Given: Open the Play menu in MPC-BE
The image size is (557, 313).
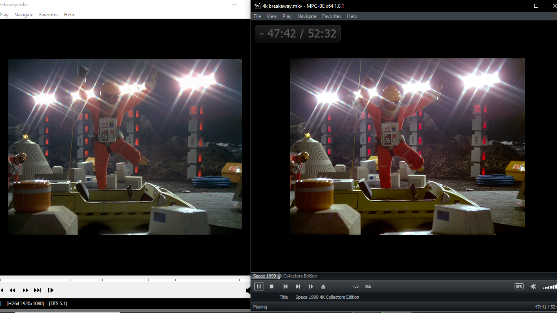Looking at the screenshot, I should tap(287, 16).
